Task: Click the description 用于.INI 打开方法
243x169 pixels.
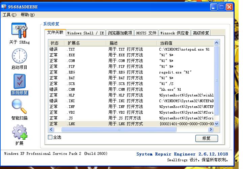Action: [x=126, y=101]
